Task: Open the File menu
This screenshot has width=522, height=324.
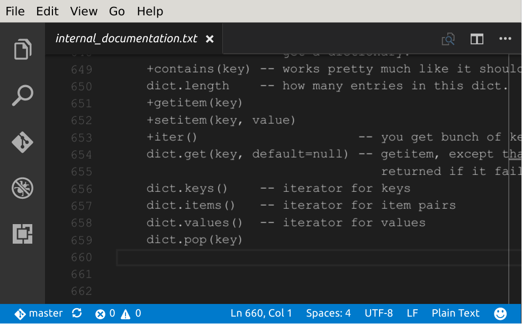Action: [15, 11]
